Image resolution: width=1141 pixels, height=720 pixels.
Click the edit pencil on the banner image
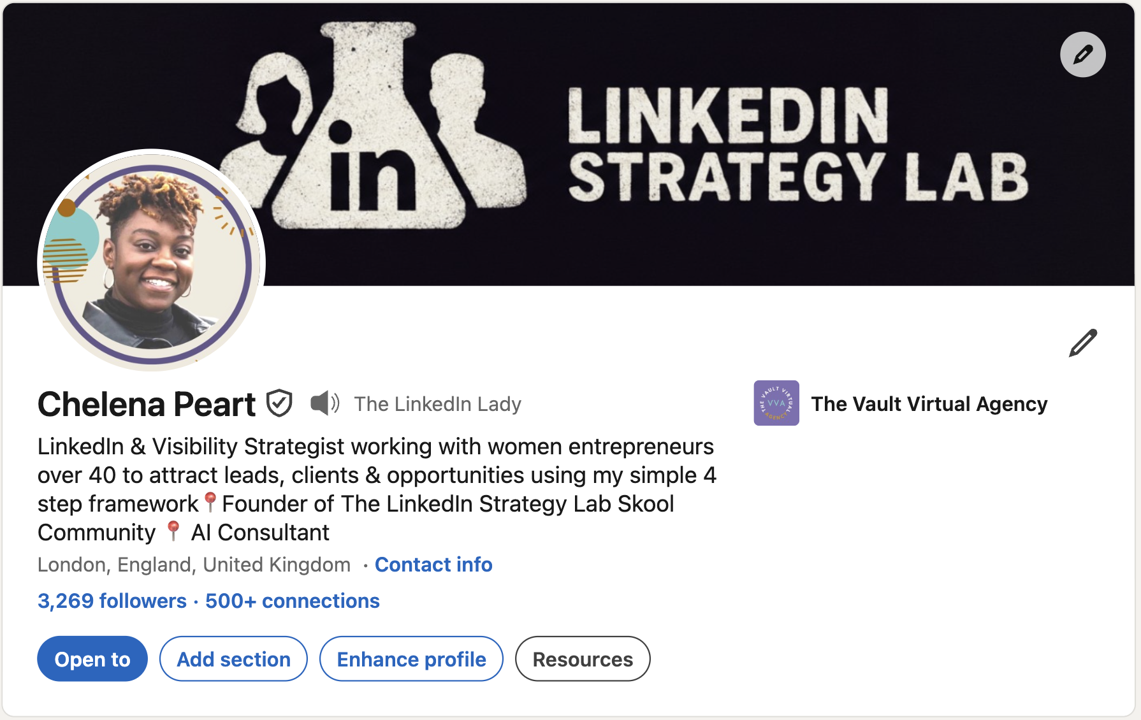point(1082,55)
